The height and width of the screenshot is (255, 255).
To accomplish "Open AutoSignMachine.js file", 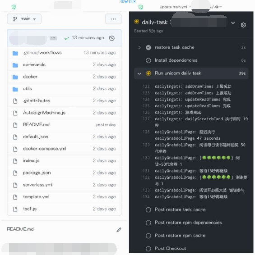I will (44, 113).
